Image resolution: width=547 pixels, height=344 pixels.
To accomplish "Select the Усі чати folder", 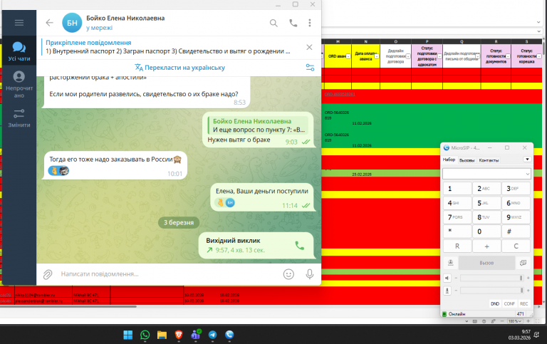I will click(19, 51).
